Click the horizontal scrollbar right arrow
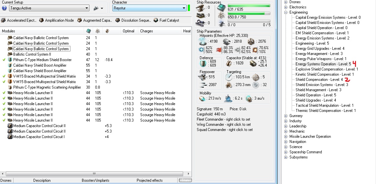 click(188, 174)
